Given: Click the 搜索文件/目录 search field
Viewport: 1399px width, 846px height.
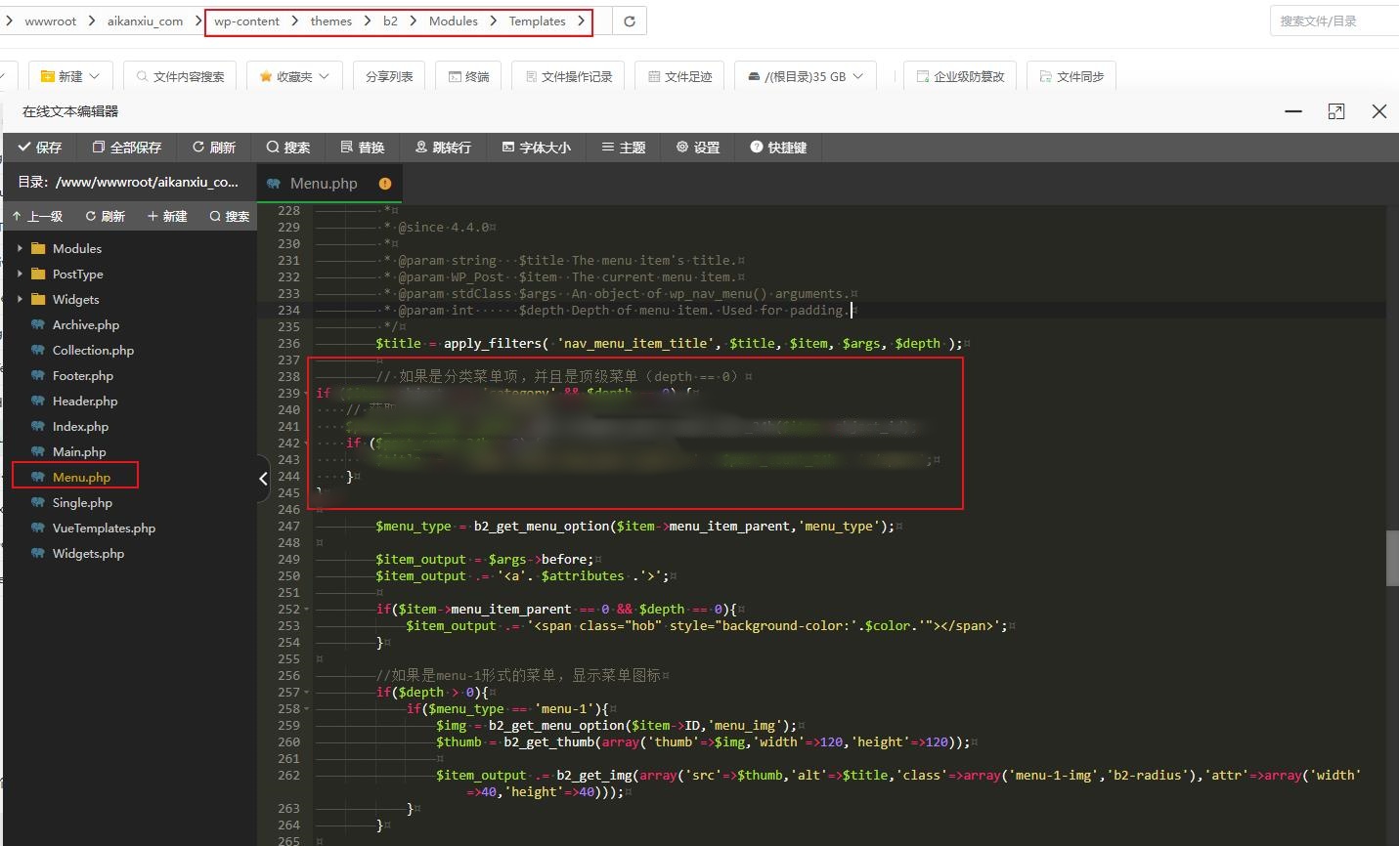Looking at the screenshot, I should (x=1334, y=21).
